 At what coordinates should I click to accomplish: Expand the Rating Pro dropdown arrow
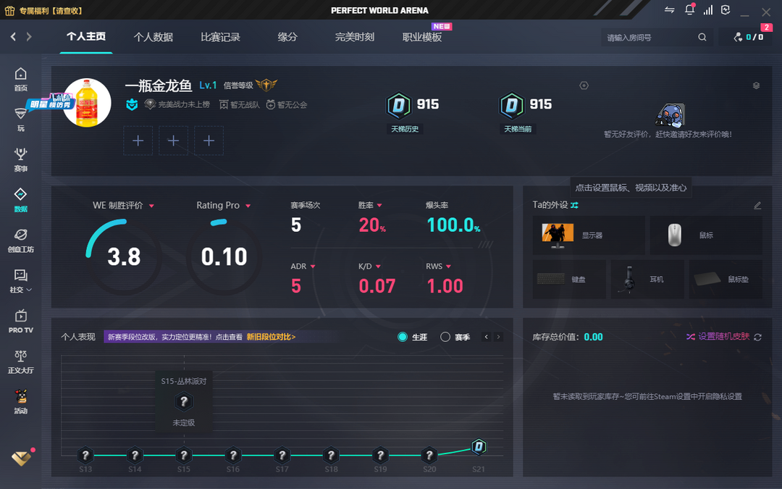coord(248,206)
